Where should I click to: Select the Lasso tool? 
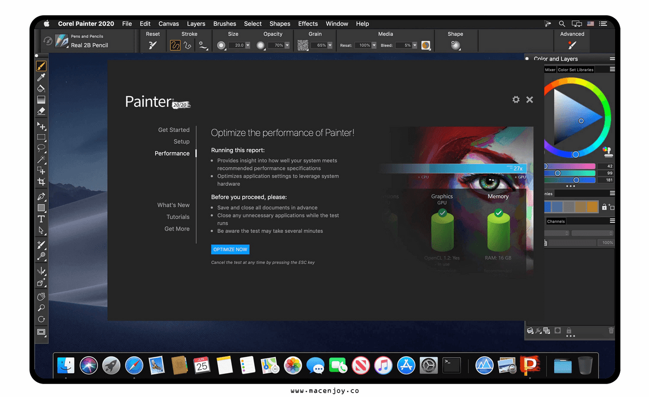tap(41, 148)
